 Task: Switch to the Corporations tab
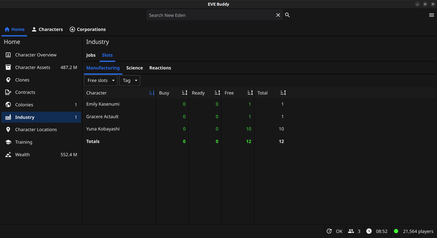click(x=88, y=29)
